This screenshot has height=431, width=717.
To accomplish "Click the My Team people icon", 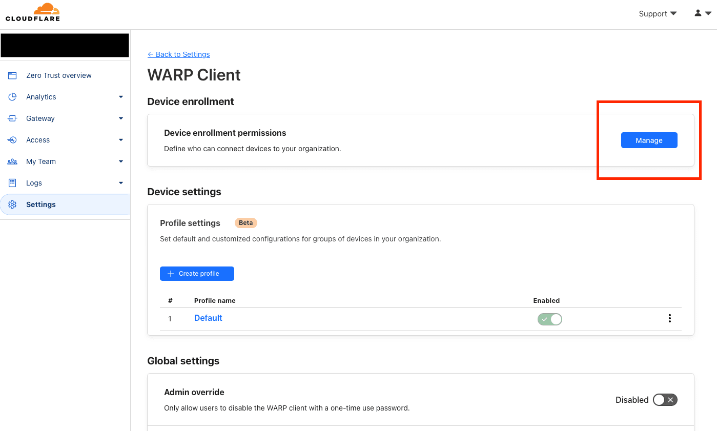I will [x=12, y=161].
